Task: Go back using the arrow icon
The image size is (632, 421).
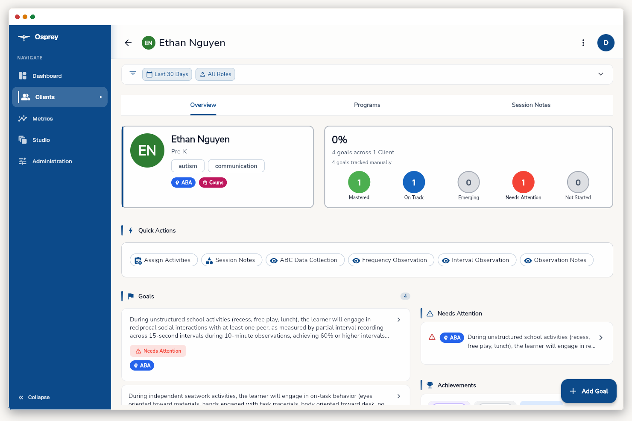Action: click(128, 43)
